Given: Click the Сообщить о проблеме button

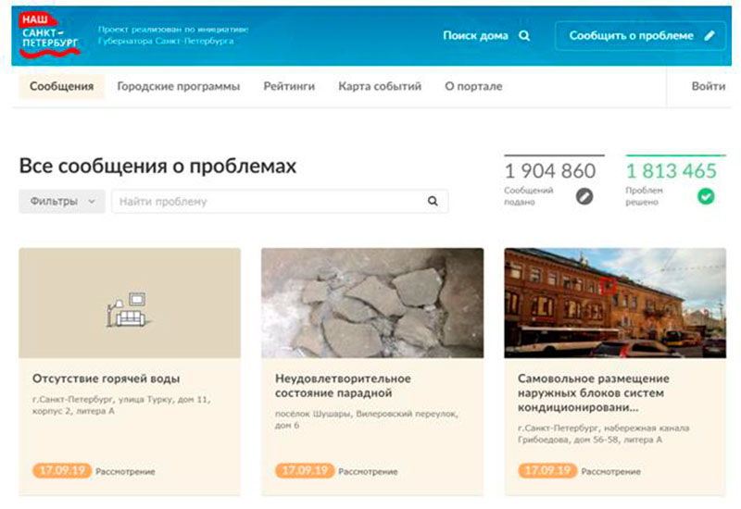Looking at the screenshot, I should [x=641, y=35].
